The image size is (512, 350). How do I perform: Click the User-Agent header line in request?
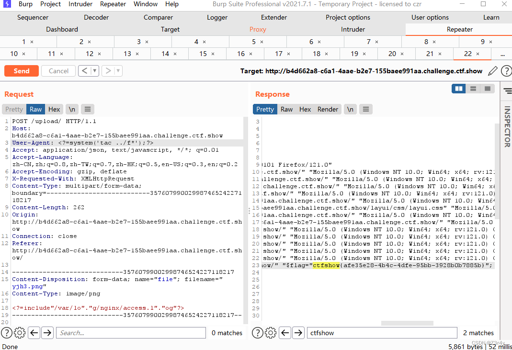[x=128, y=143]
